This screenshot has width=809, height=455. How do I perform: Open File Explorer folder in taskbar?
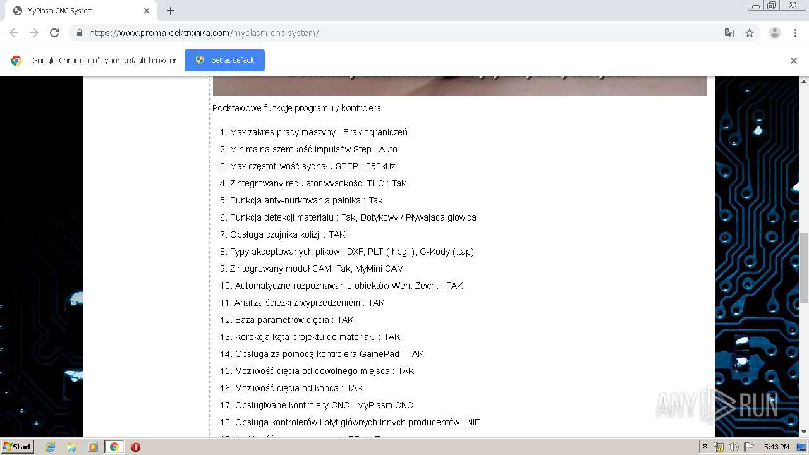point(71,447)
